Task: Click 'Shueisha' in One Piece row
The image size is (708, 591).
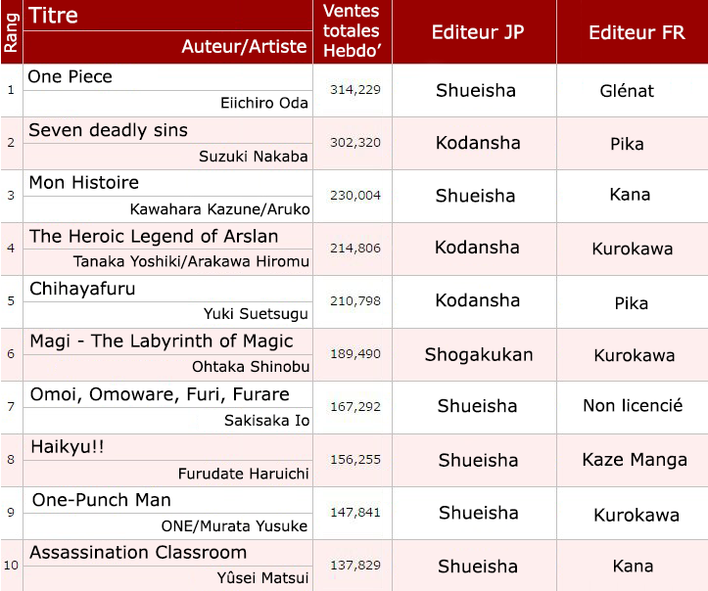Action: pyautogui.click(x=476, y=91)
